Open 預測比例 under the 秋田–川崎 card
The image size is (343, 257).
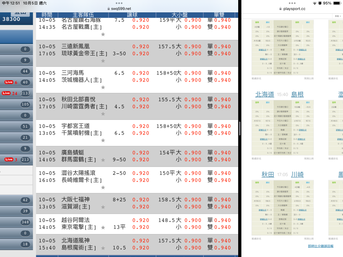(x=309, y=239)
